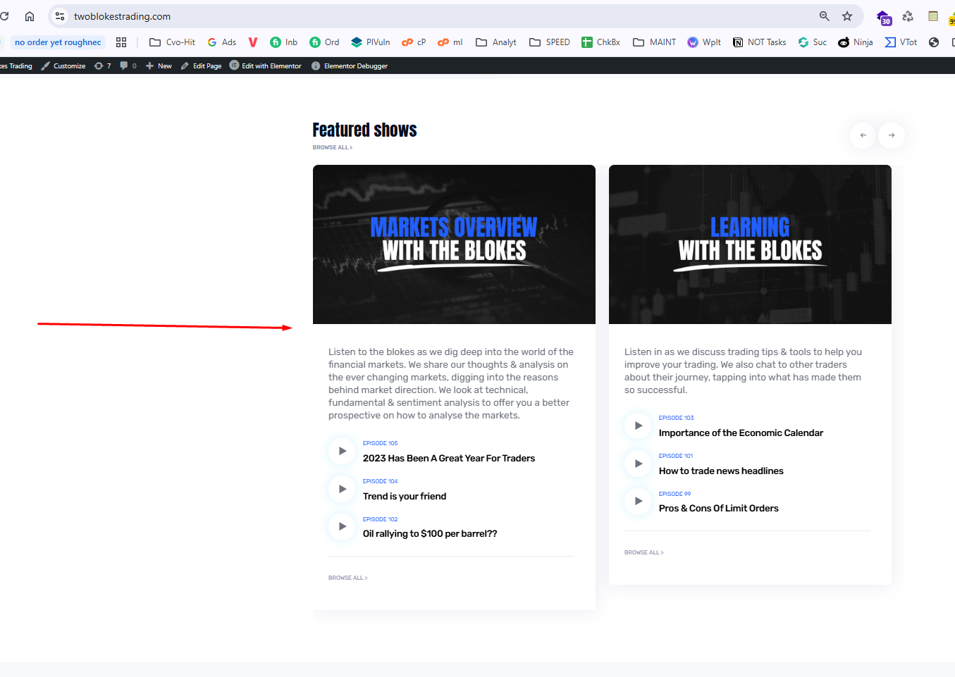The image size is (955, 677).
Task: Reload the page with the refresh icon
Action: (4, 15)
